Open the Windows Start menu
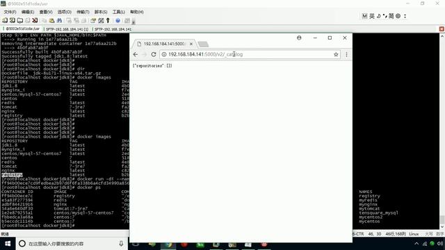445x250 pixels. click(x=8, y=244)
